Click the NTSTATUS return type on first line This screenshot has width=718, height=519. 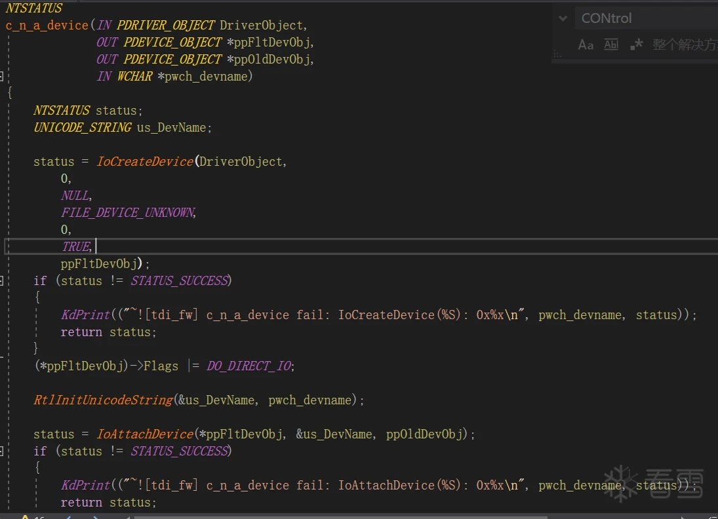click(x=34, y=9)
